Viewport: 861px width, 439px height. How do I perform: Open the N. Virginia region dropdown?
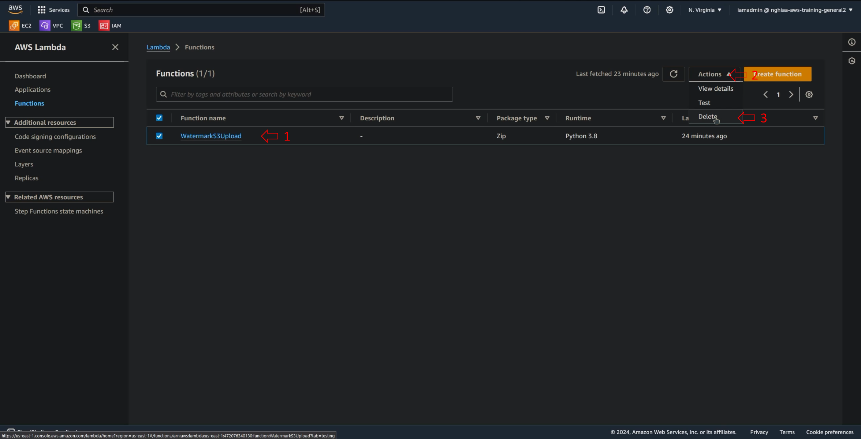coord(705,10)
